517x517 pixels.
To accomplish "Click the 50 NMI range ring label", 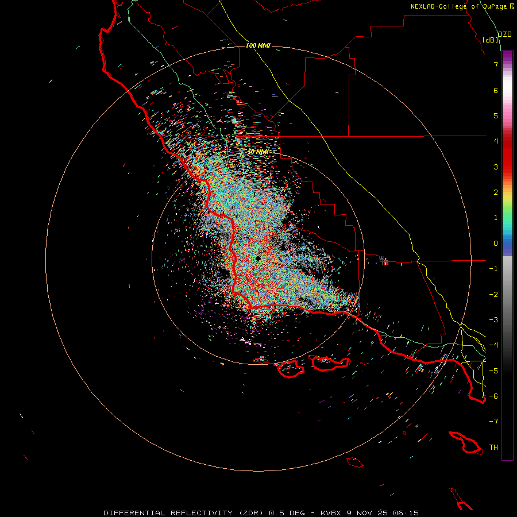I will [x=258, y=152].
